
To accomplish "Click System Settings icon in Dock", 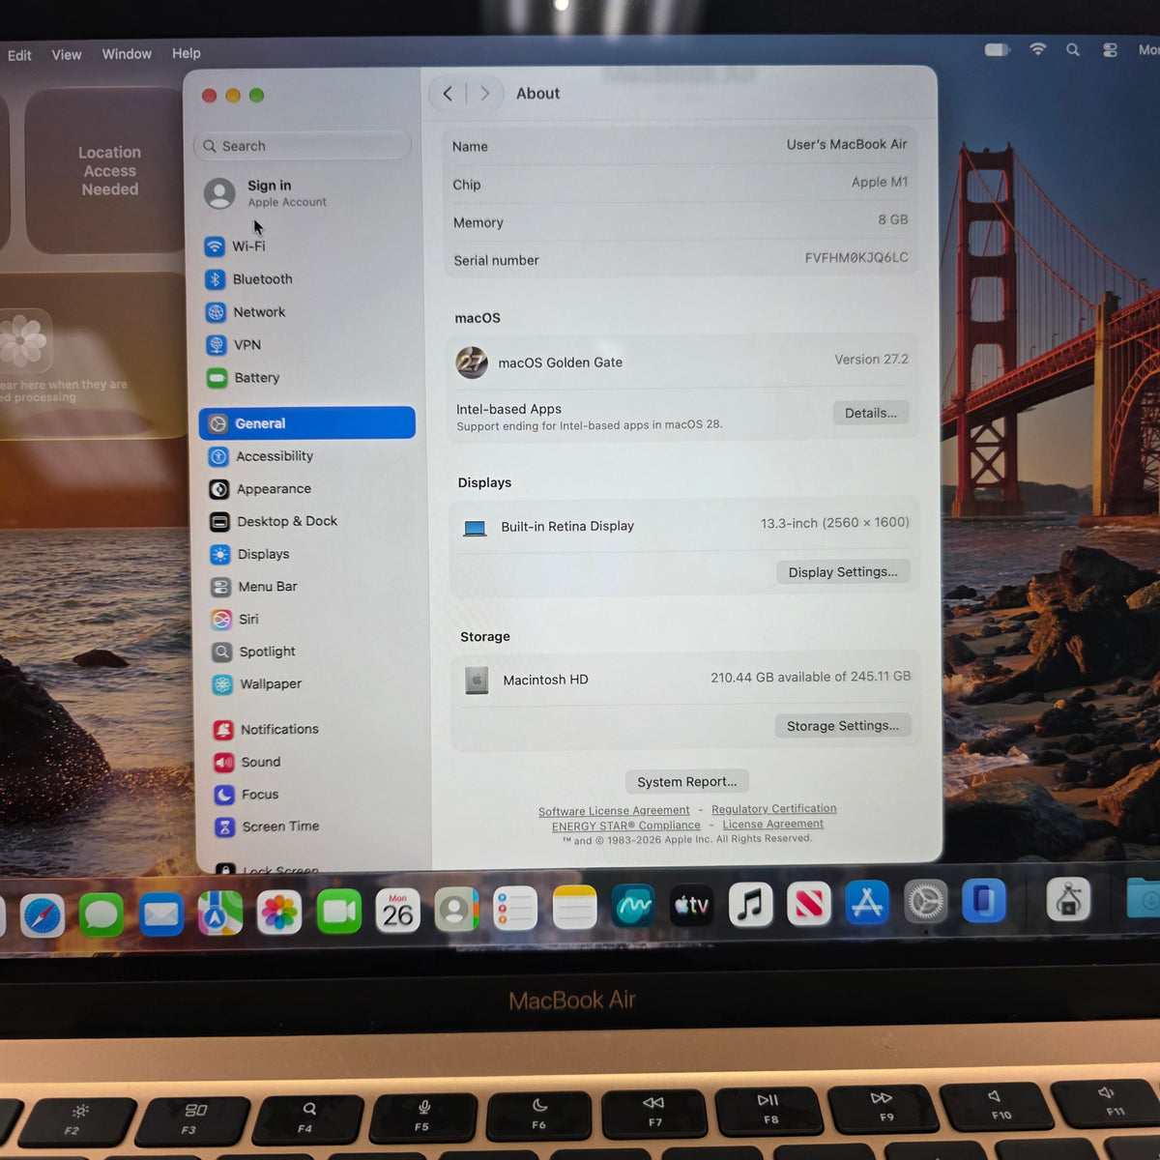I will (x=925, y=902).
